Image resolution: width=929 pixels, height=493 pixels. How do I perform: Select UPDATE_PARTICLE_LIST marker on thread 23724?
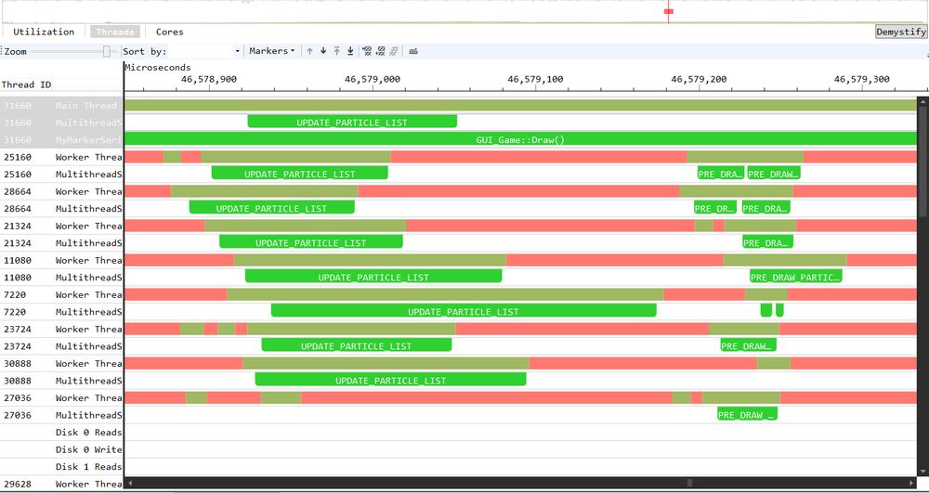[x=357, y=345]
